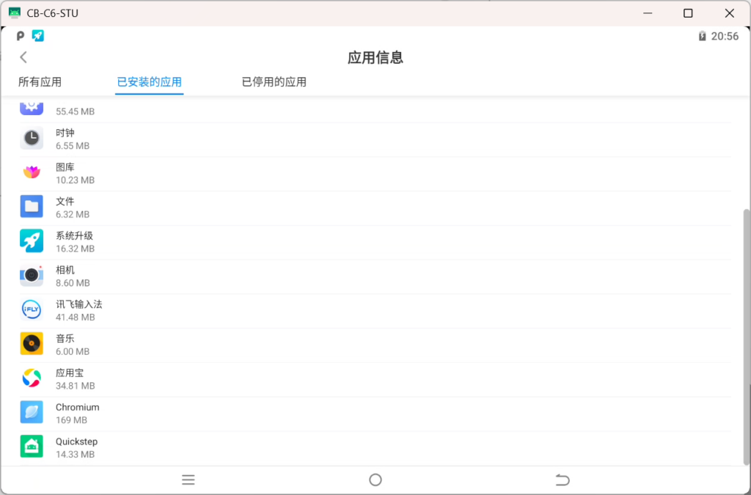This screenshot has width=751, height=495.
Task: Open the Quickstep green icon
Action: [32, 447]
